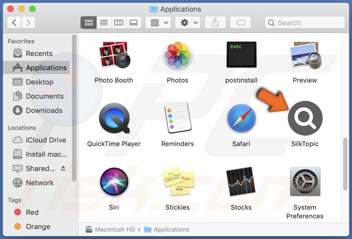Open Desktop from the sidebar

37,82
